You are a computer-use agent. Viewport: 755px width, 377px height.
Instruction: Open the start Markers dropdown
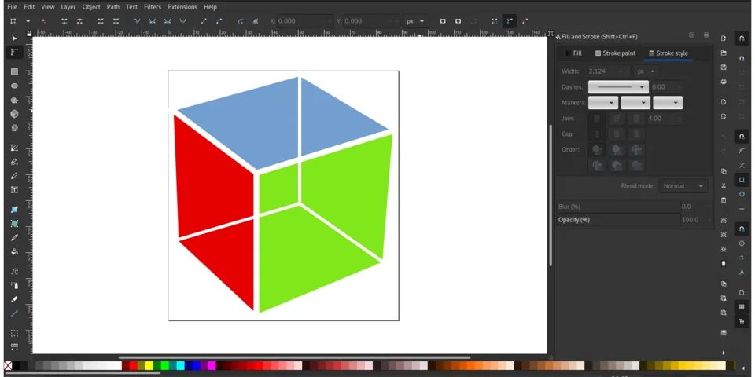click(603, 103)
